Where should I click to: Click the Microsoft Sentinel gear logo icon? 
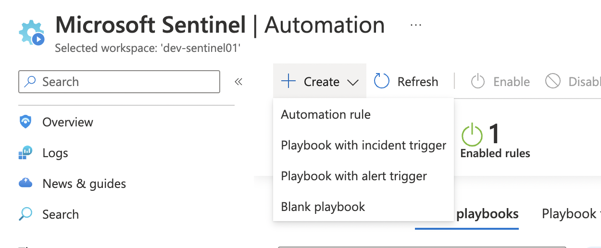pos(32,33)
